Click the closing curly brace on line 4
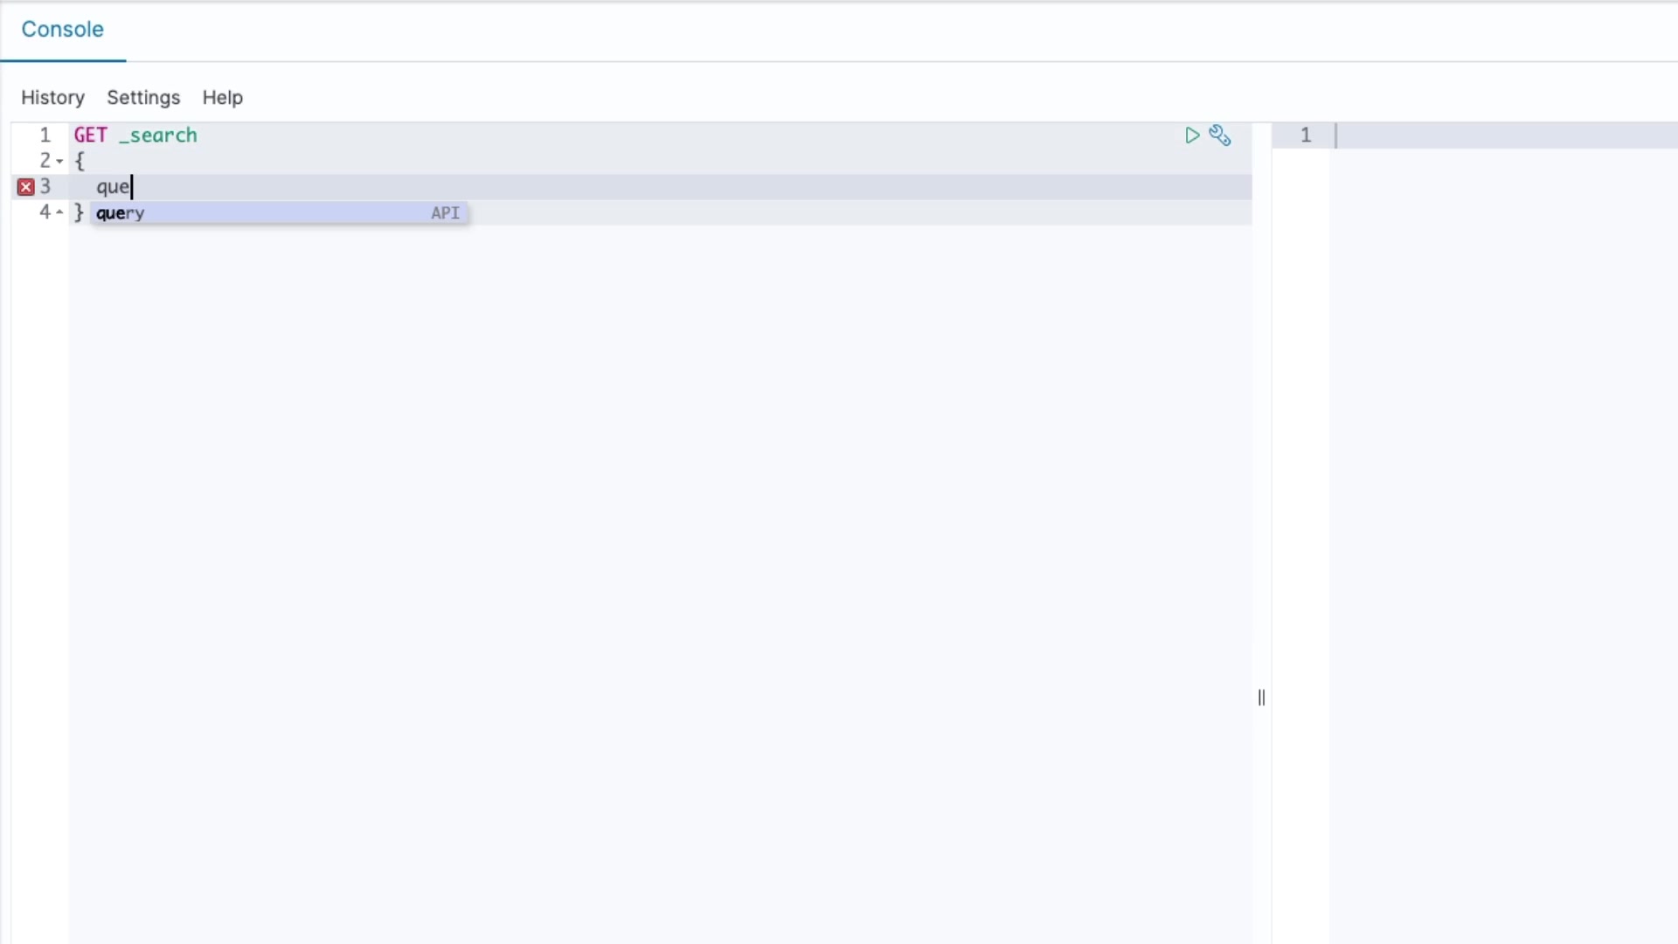This screenshot has width=1678, height=944. (79, 212)
